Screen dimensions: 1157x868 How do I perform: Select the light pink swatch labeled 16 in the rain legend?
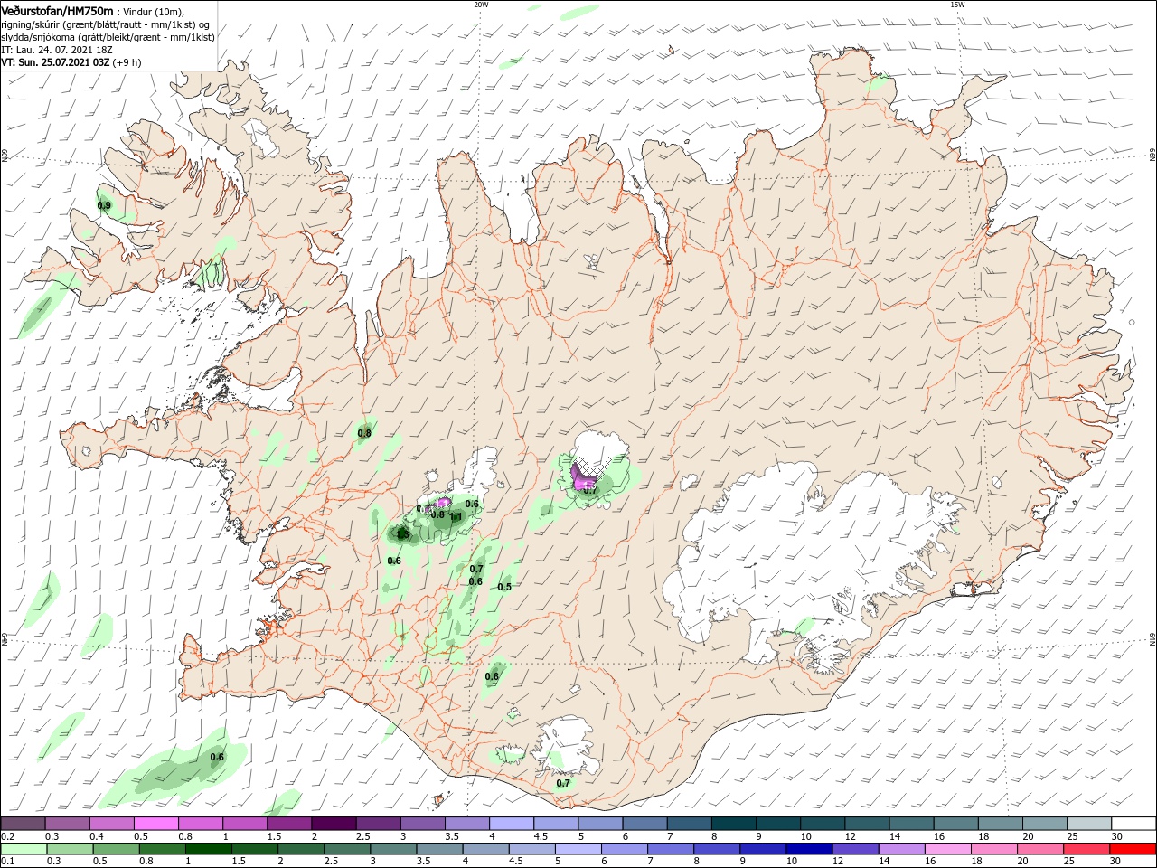pyautogui.click(x=948, y=849)
